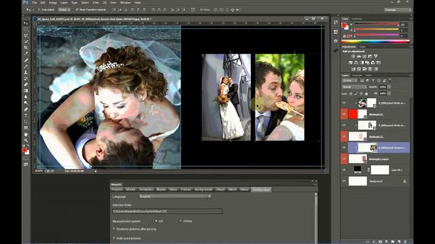
Task: Select the Rectangular Marquee tool
Action: coord(26,29)
